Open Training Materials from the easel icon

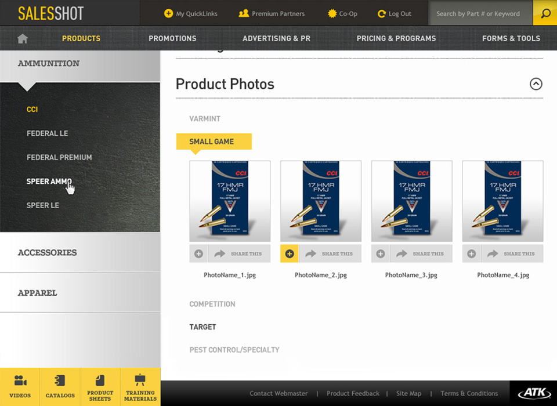coord(140,380)
